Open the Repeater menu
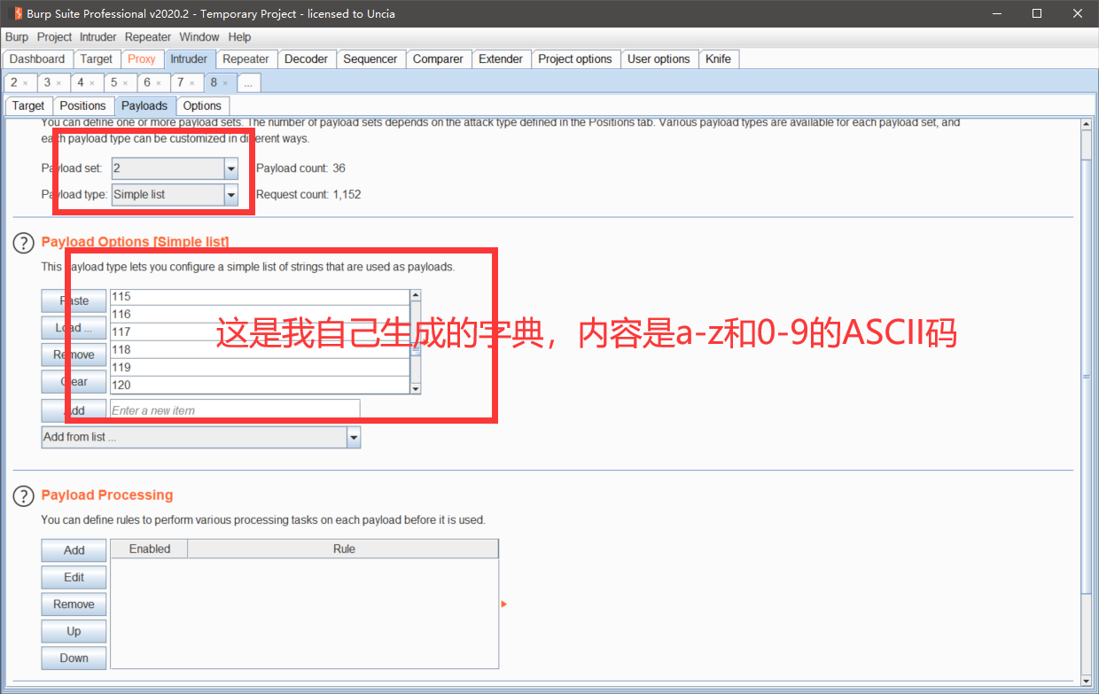This screenshot has height=694, width=1099. click(x=148, y=37)
